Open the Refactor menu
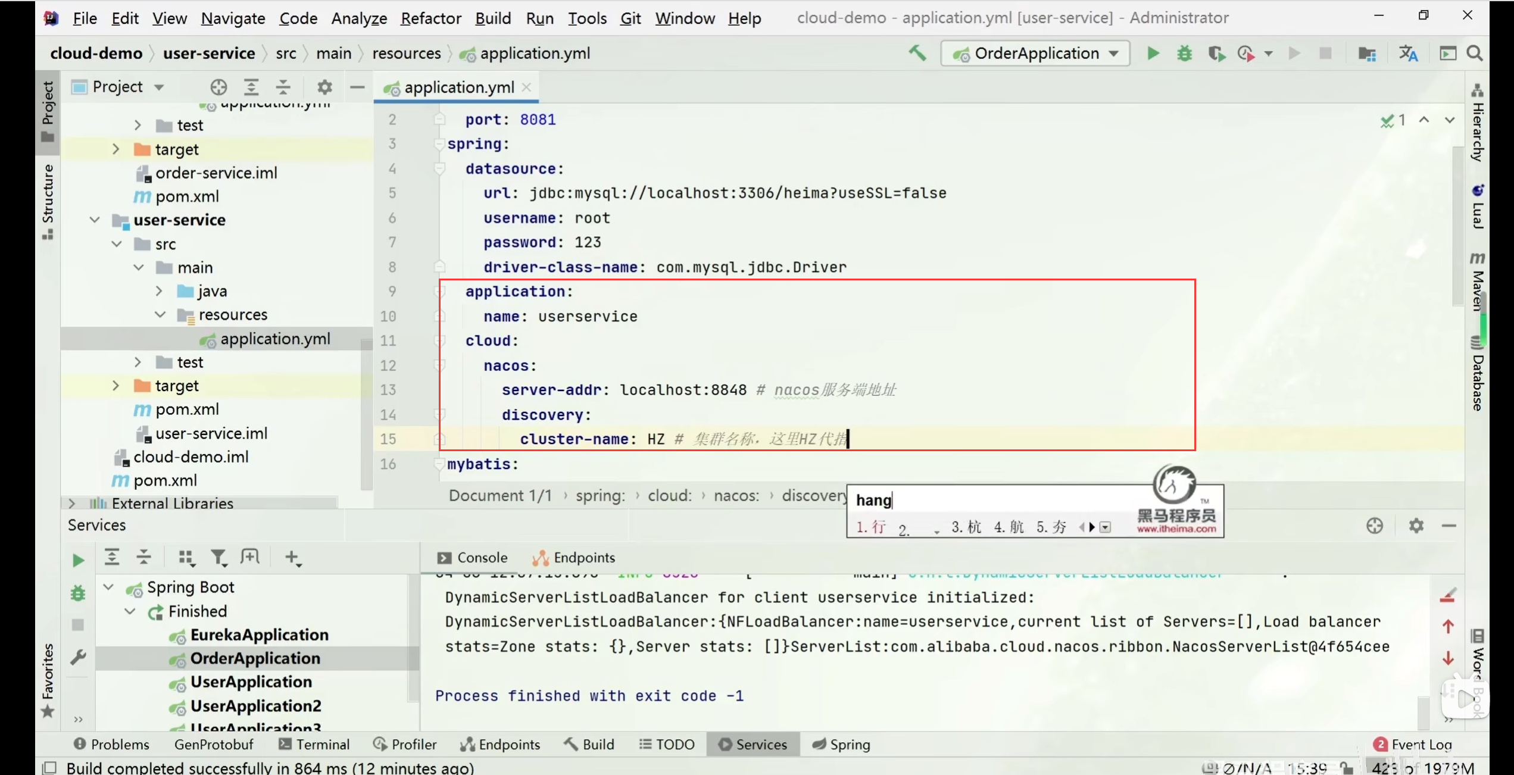The width and height of the screenshot is (1514, 775). 430,18
